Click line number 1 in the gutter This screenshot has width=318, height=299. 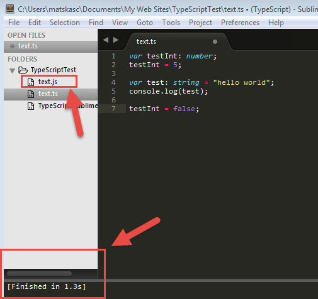pos(113,56)
